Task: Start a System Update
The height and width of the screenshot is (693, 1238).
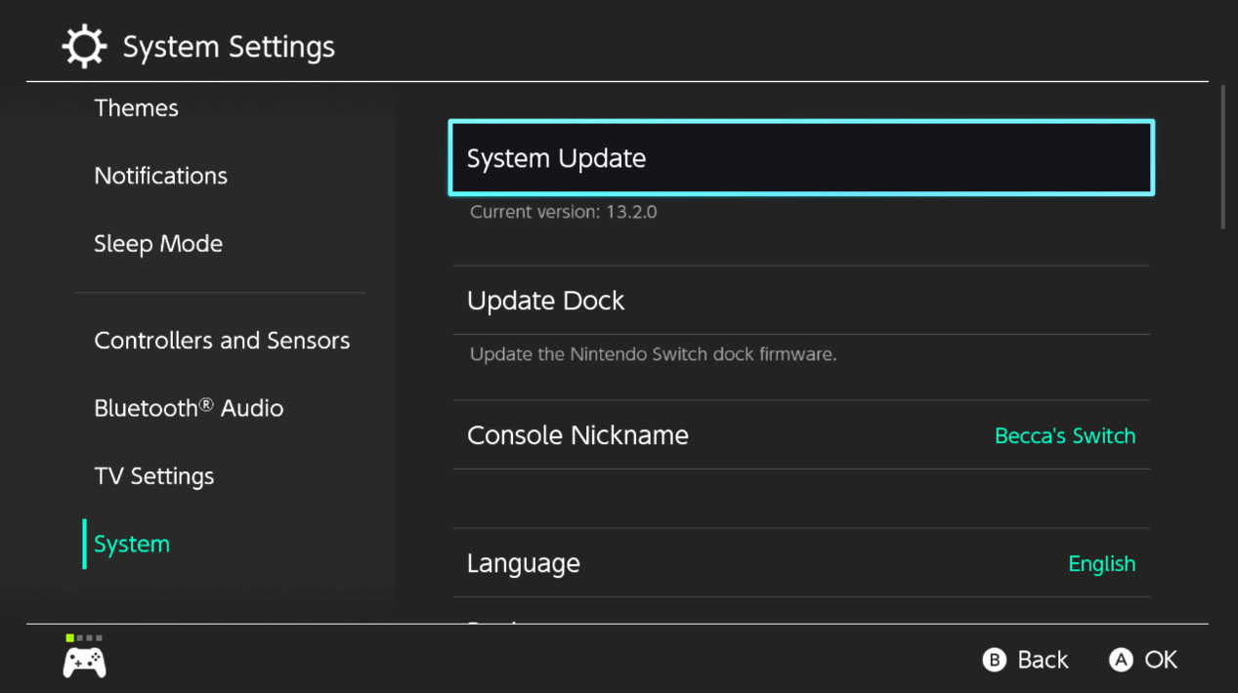Action: pos(800,158)
